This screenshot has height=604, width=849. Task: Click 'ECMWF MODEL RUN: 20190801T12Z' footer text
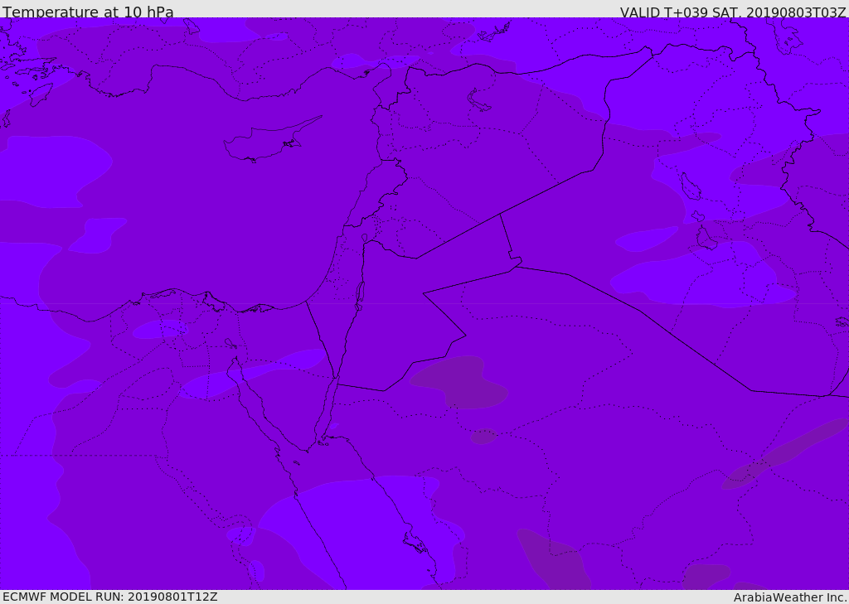pos(110,597)
